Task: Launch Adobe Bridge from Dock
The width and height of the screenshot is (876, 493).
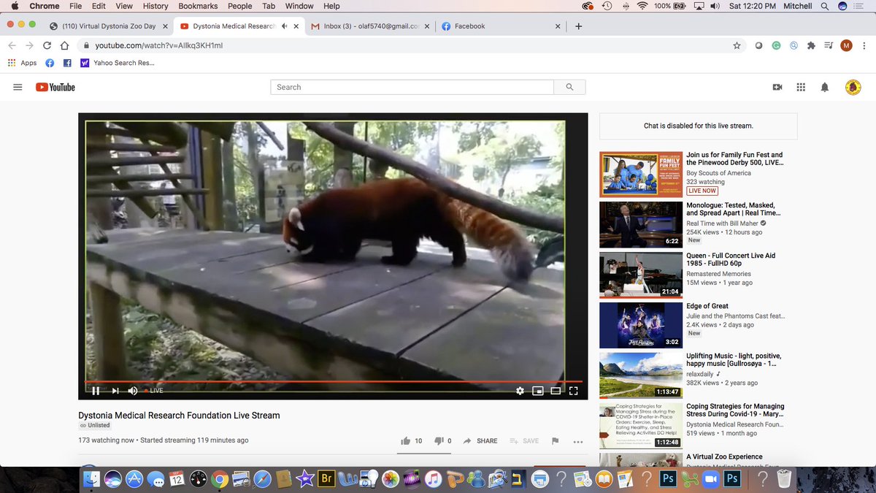Action: [x=328, y=479]
